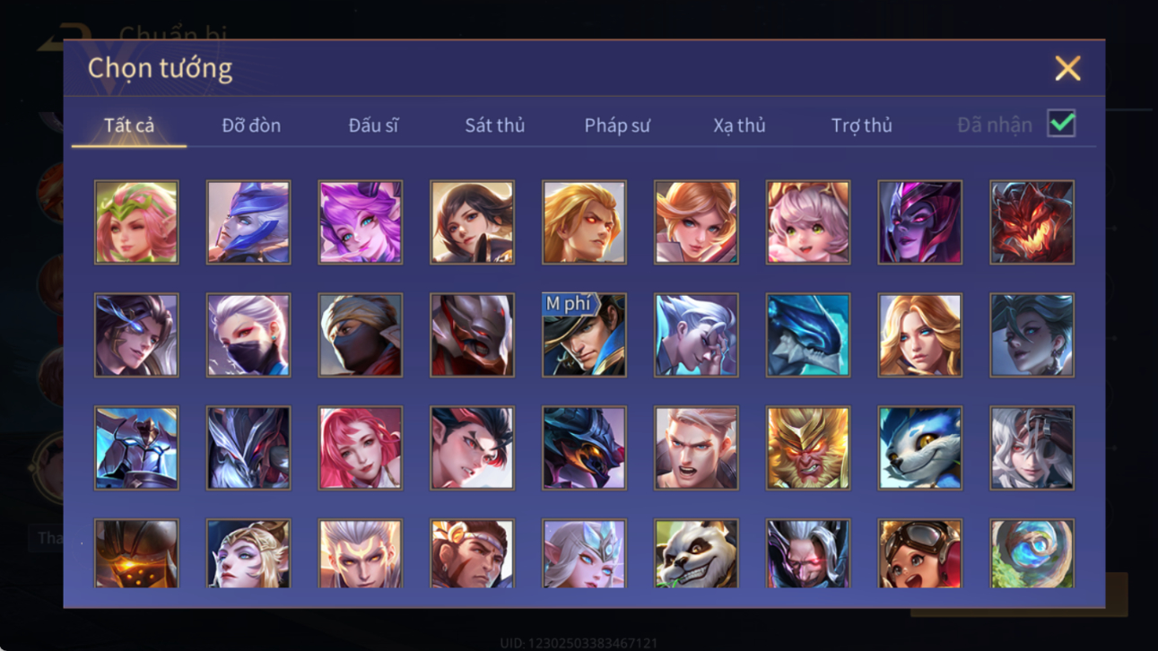Open the Đấu sĩ tab
Screen dimensions: 1158x651
373,126
